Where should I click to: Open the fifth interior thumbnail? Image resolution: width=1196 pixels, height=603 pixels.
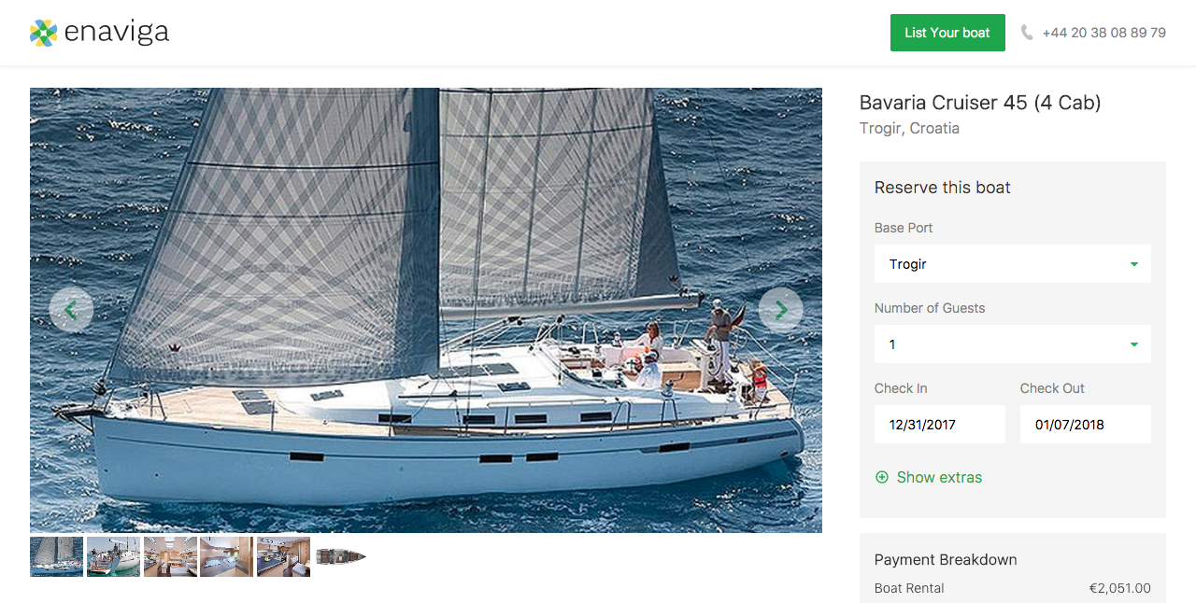point(283,556)
